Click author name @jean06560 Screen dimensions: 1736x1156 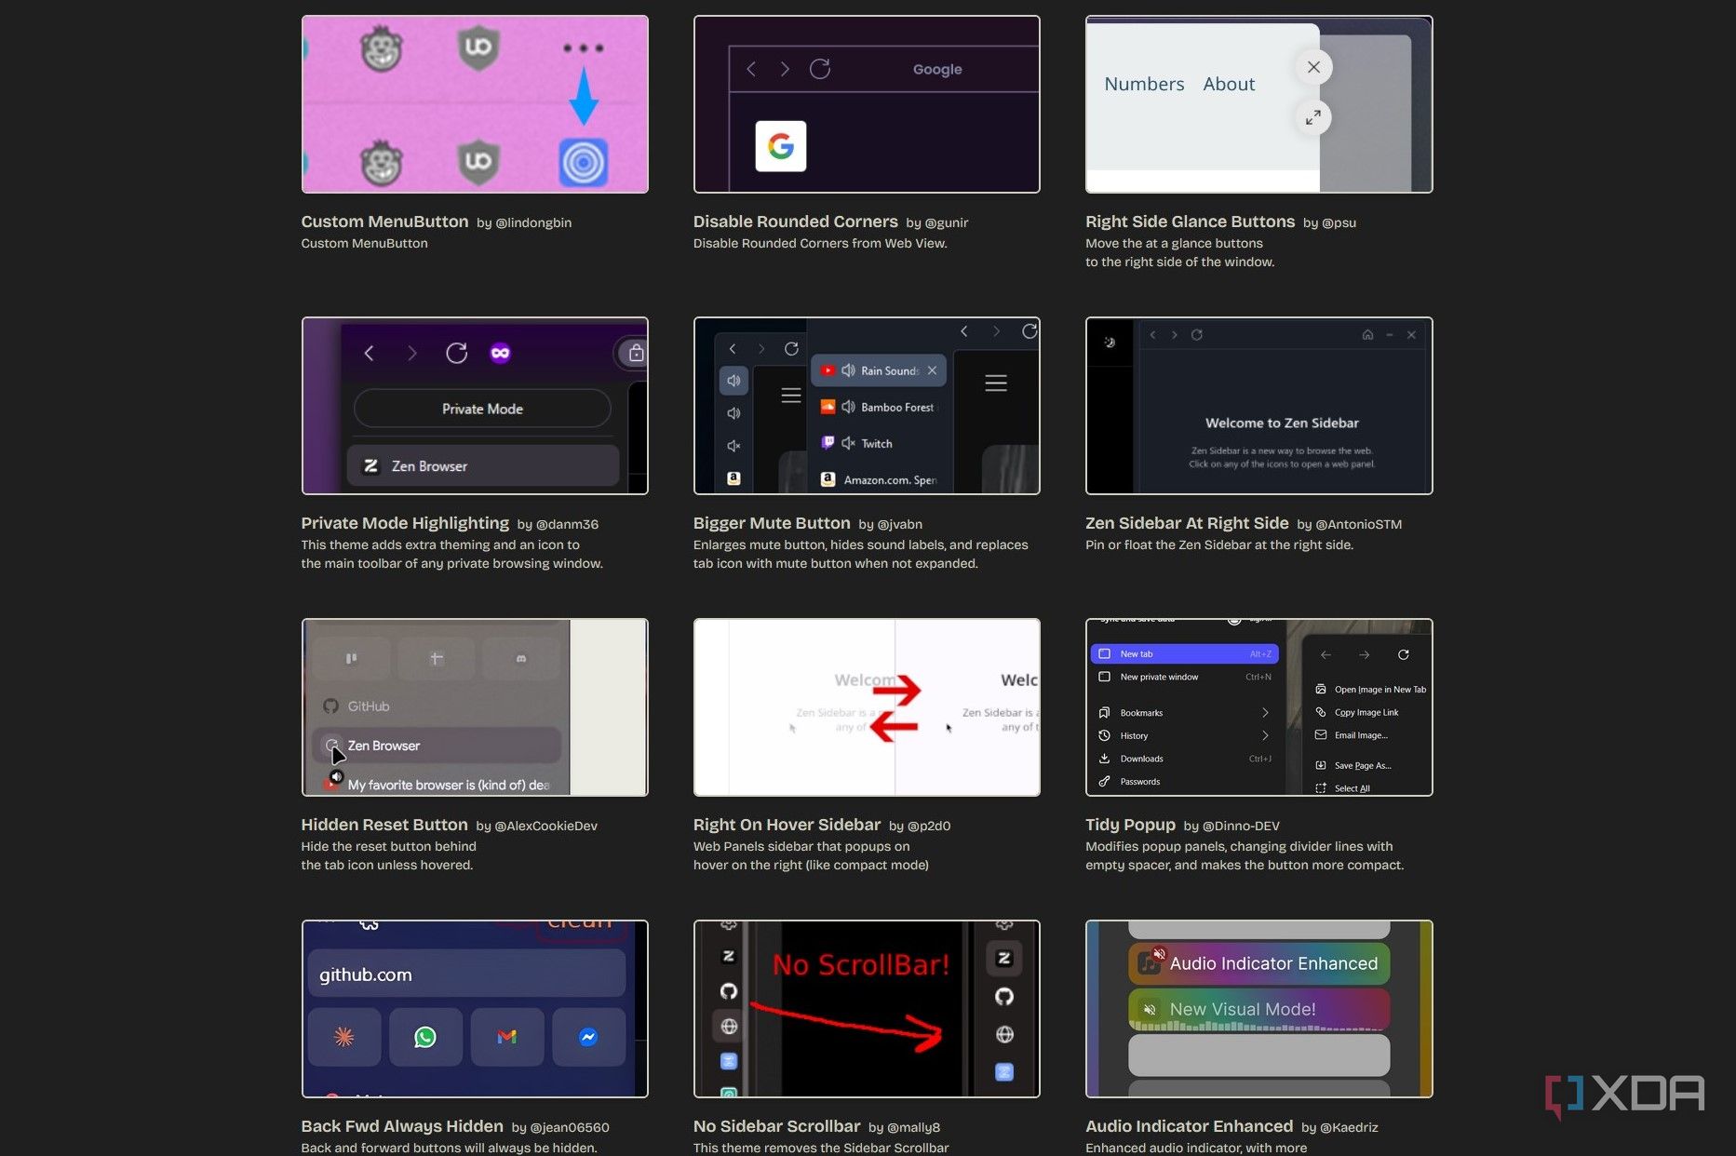click(x=570, y=1127)
